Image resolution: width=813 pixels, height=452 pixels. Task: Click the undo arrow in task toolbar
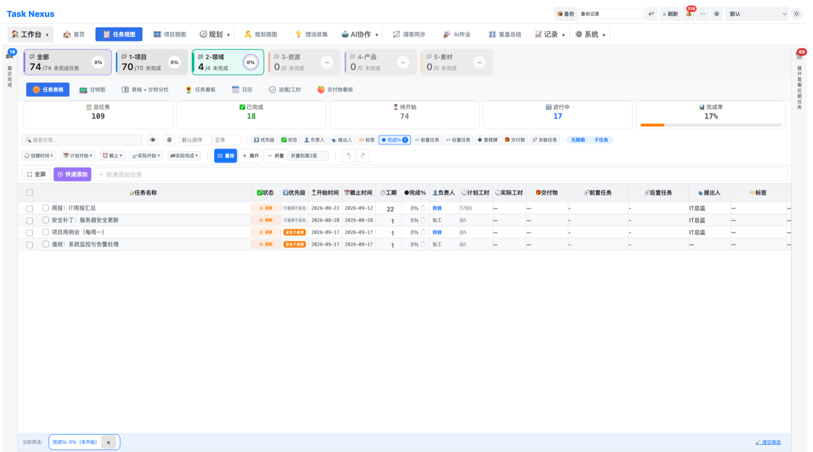(x=348, y=156)
